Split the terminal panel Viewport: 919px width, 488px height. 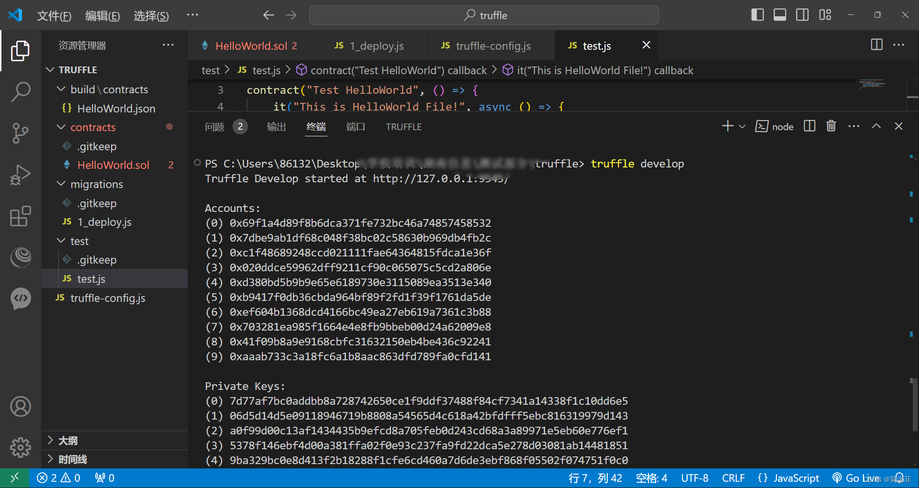click(x=809, y=126)
